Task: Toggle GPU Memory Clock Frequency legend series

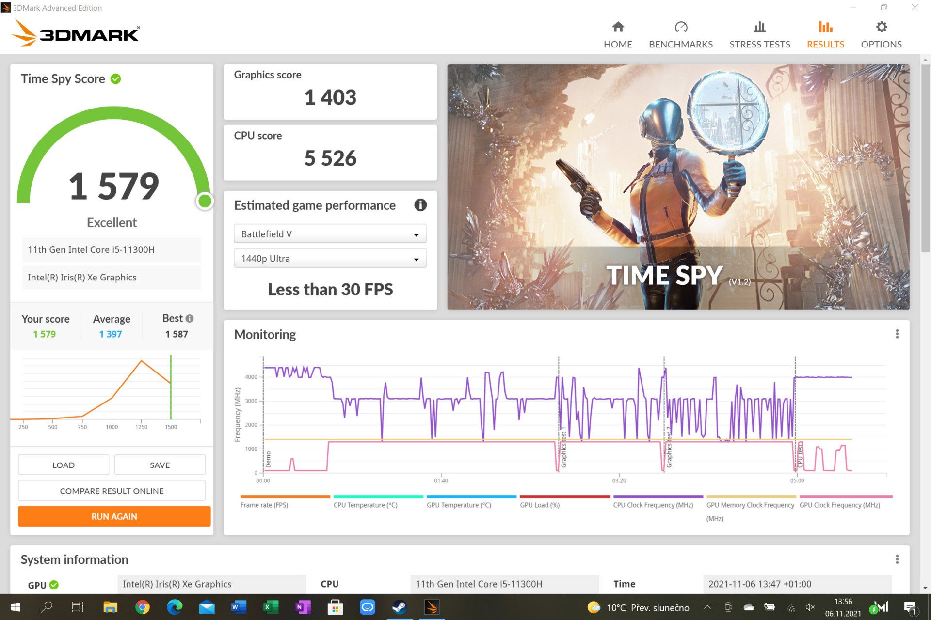Action: tap(751, 508)
